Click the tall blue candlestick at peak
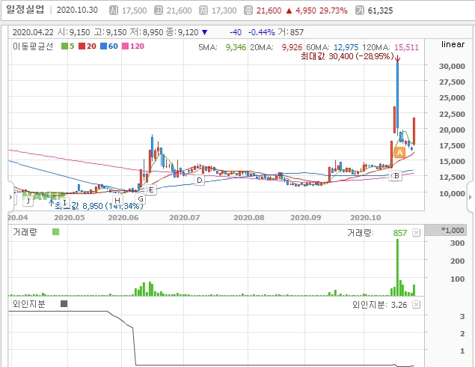The width and height of the screenshot is (475, 367). [397, 95]
